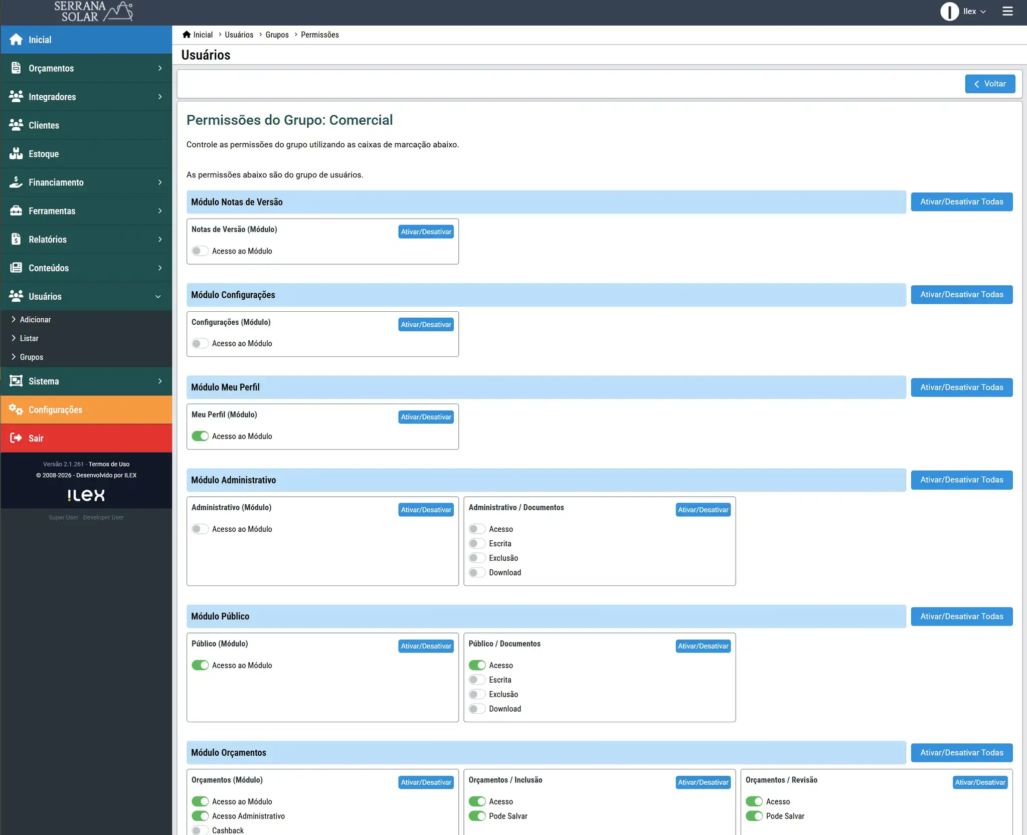The height and width of the screenshot is (835, 1027).
Task: Open the hamburger menu icon at top right
Action: tap(1007, 12)
